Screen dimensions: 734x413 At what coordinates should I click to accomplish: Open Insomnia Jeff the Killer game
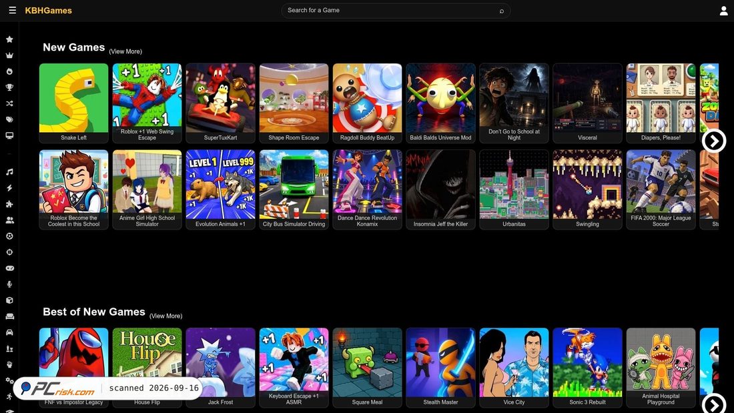tap(440, 189)
